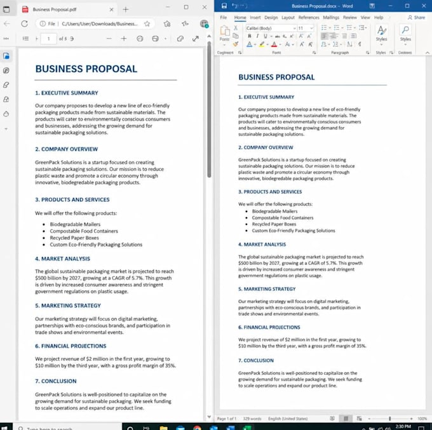Open Chrome from the Windows taskbar

click(x=198, y=428)
